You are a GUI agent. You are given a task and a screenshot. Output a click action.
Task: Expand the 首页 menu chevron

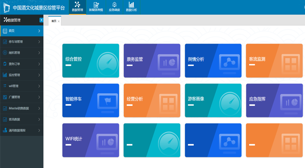point(39,31)
